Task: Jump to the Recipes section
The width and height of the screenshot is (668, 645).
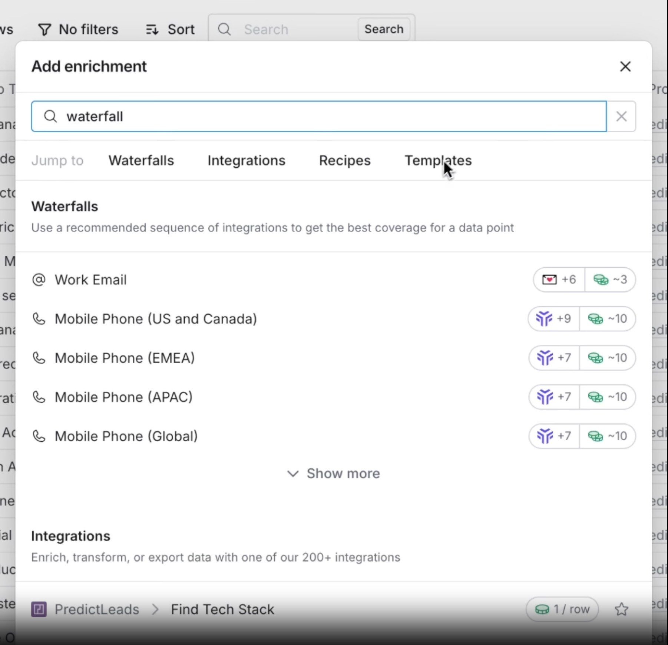Action: (344, 161)
